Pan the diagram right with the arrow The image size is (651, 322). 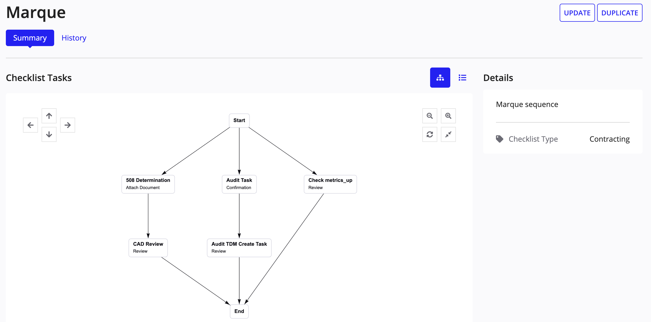pyautogui.click(x=68, y=125)
